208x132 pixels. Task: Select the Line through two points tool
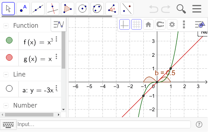(x=38, y=9)
